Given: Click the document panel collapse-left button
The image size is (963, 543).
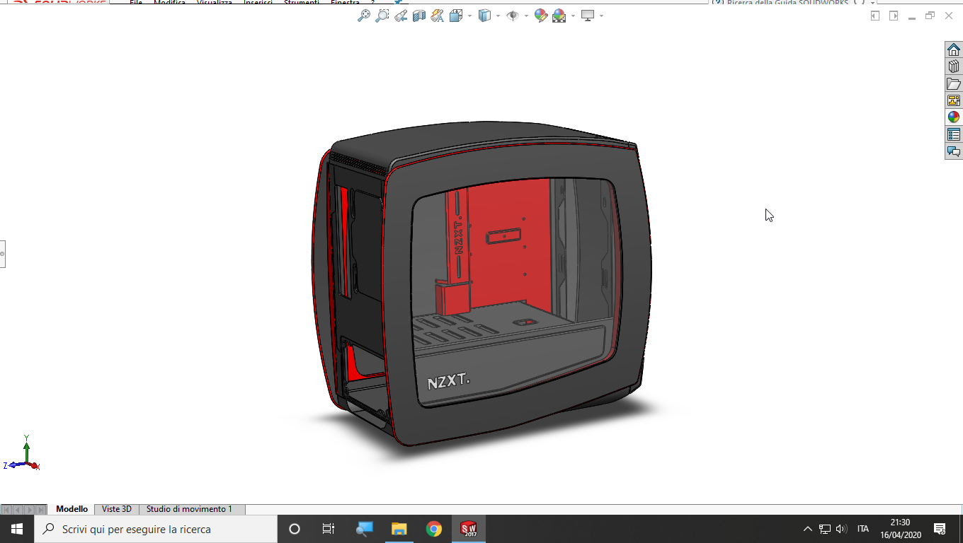Looking at the screenshot, I should coord(875,16).
